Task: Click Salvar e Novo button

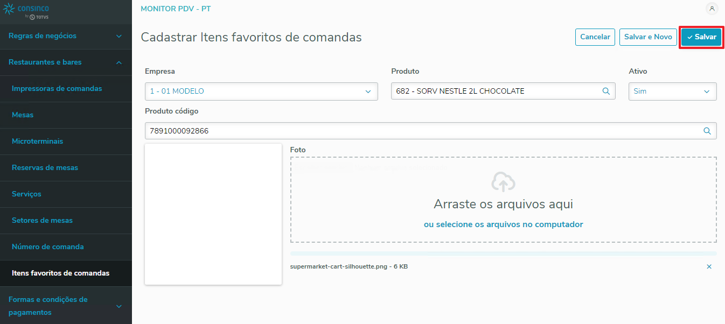Action: 648,37
